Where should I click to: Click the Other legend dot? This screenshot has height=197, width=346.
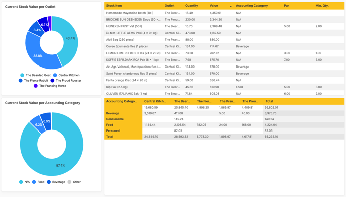point(69,182)
